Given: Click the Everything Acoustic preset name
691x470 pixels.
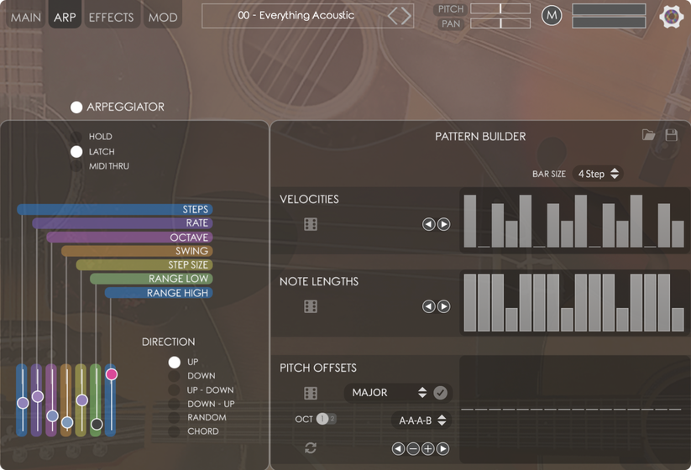Looking at the screenshot, I should coord(296,15).
